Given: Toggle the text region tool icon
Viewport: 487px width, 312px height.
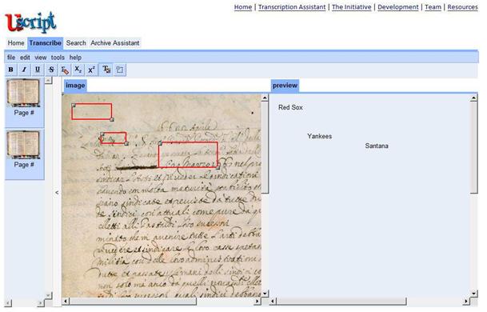Looking at the screenshot, I should pos(106,70).
